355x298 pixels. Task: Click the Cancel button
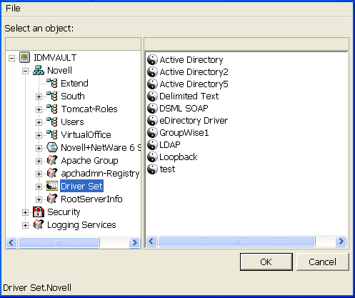[323, 262]
